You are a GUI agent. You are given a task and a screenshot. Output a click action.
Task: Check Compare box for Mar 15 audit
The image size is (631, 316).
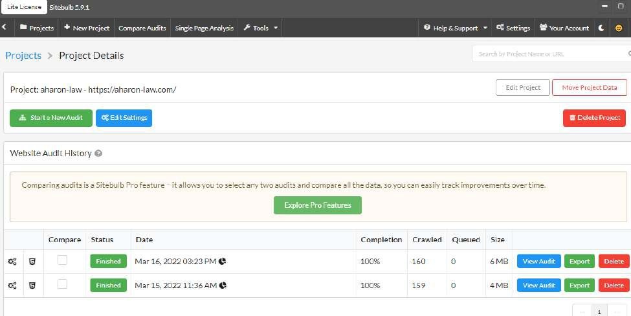point(62,284)
